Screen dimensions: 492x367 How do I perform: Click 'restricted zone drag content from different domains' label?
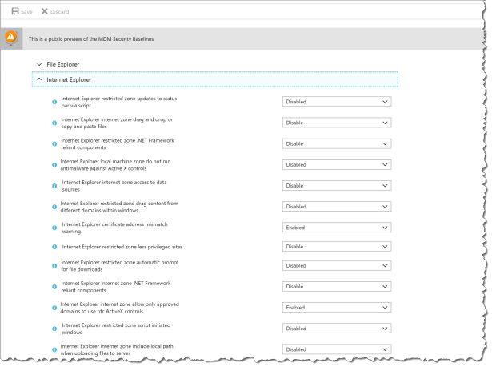119,207
